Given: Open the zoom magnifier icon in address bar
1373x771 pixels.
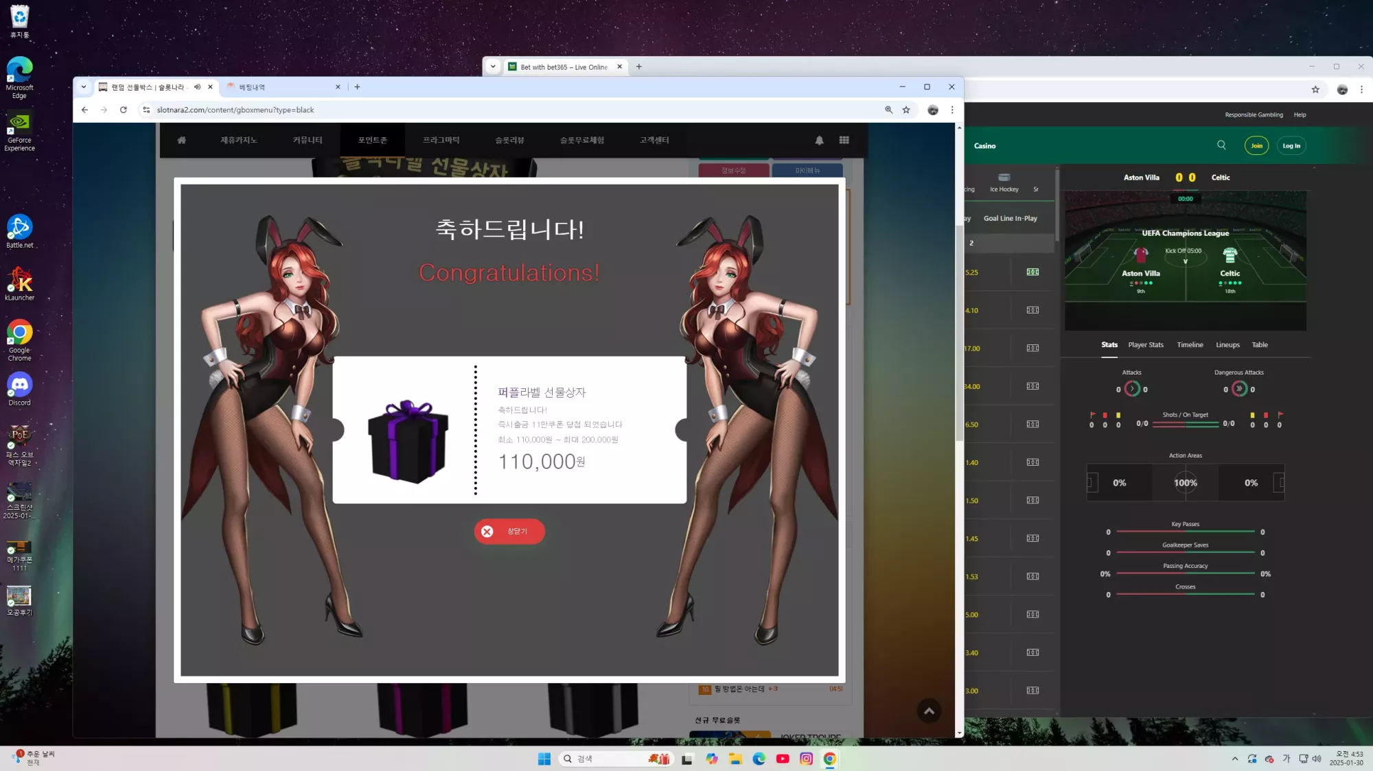Looking at the screenshot, I should [x=888, y=110].
